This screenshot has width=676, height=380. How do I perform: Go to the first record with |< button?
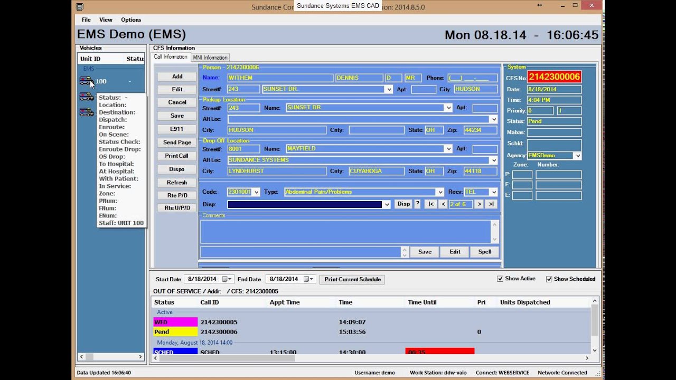(x=430, y=204)
